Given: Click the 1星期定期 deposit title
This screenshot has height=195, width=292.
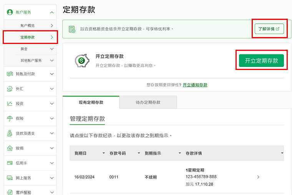Looking at the screenshot, I should (x=195, y=170).
